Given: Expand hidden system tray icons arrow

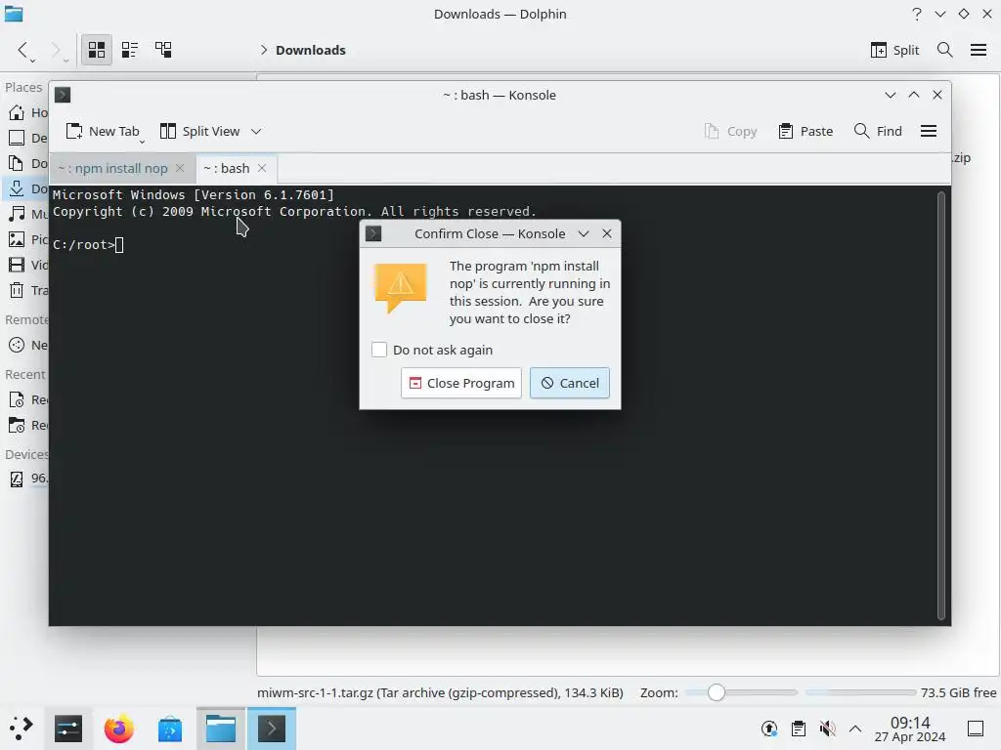Looking at the screenshot, I should (x=855, y=729).
